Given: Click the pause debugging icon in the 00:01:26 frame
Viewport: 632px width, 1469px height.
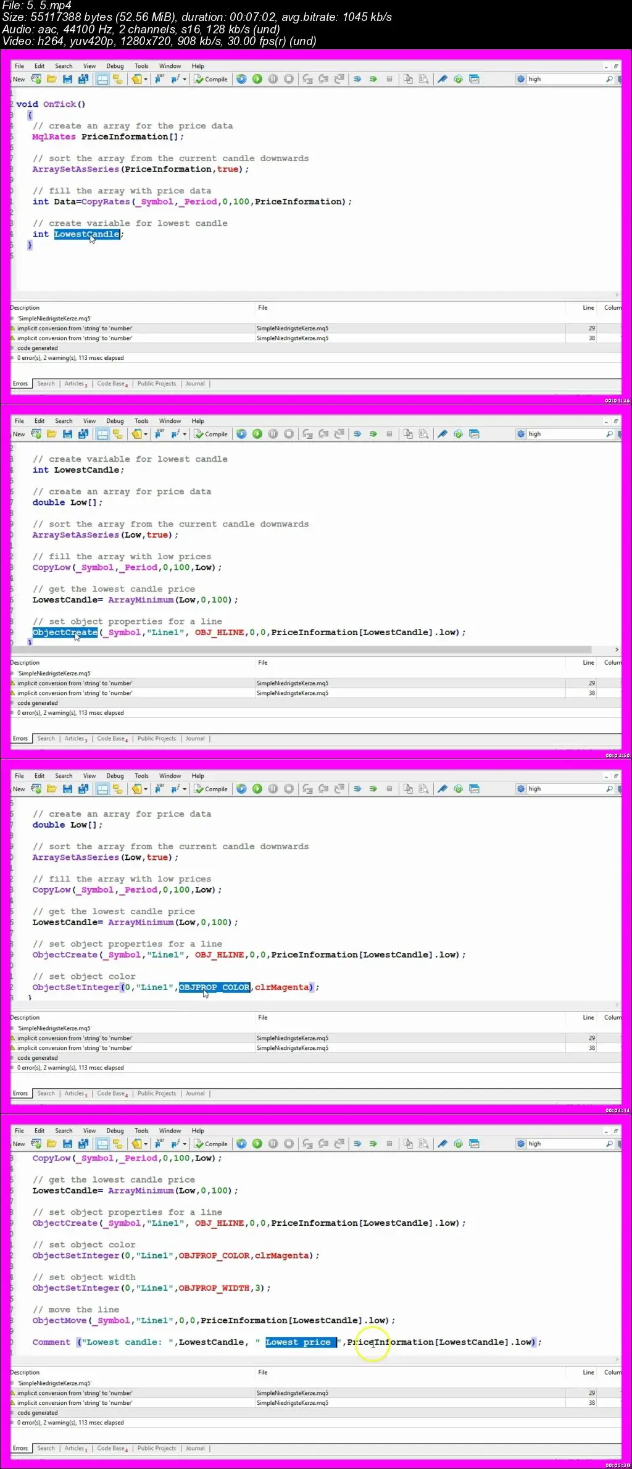Looking at the screenshot, I should pos(273,79).
